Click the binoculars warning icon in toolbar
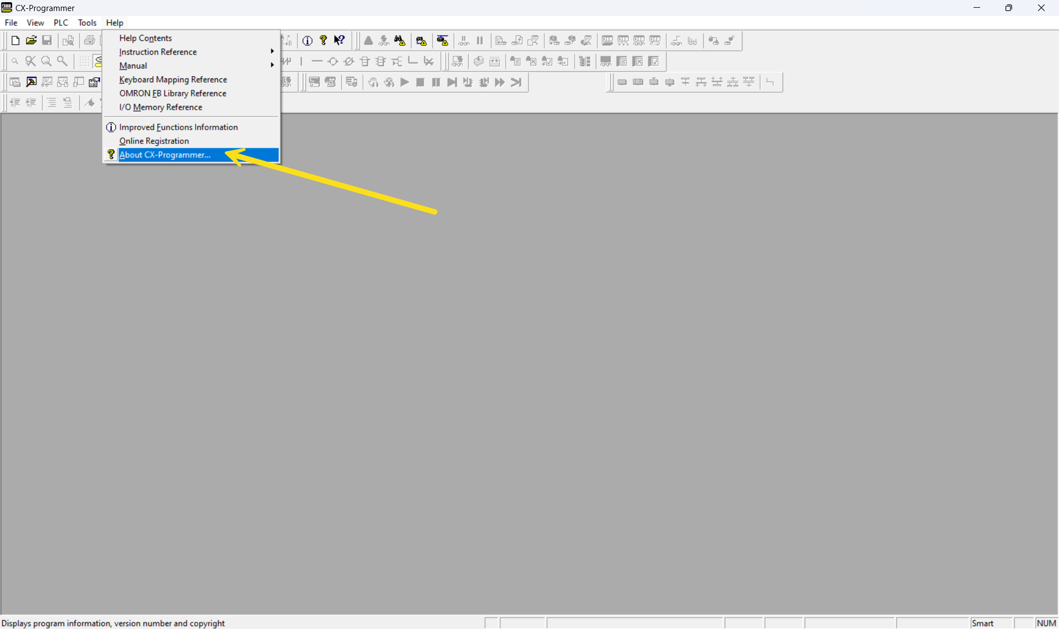Image resolution: width=1059 pixels, height=629 pixels. tap(400, 40)
